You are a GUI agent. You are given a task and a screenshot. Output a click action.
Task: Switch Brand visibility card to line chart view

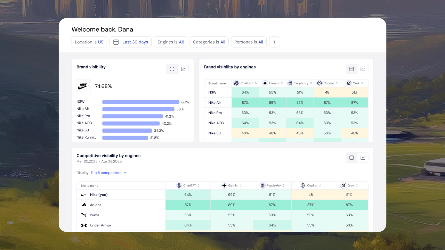point(183,69)
